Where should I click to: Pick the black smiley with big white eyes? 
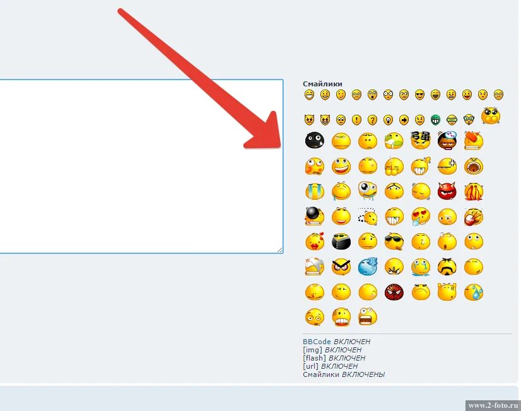coord(314,141)
